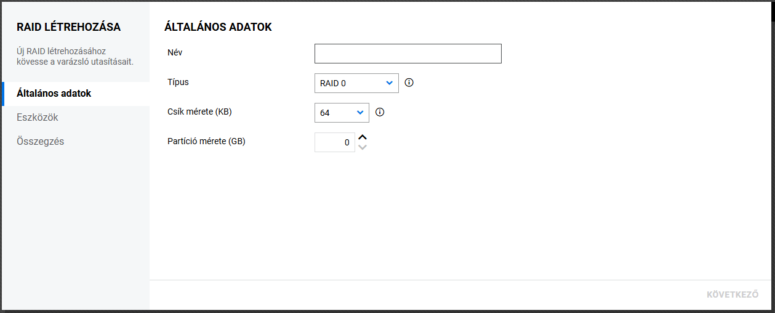
Task: Click the Partíció mérete number field
Action: tap(334, 142)
